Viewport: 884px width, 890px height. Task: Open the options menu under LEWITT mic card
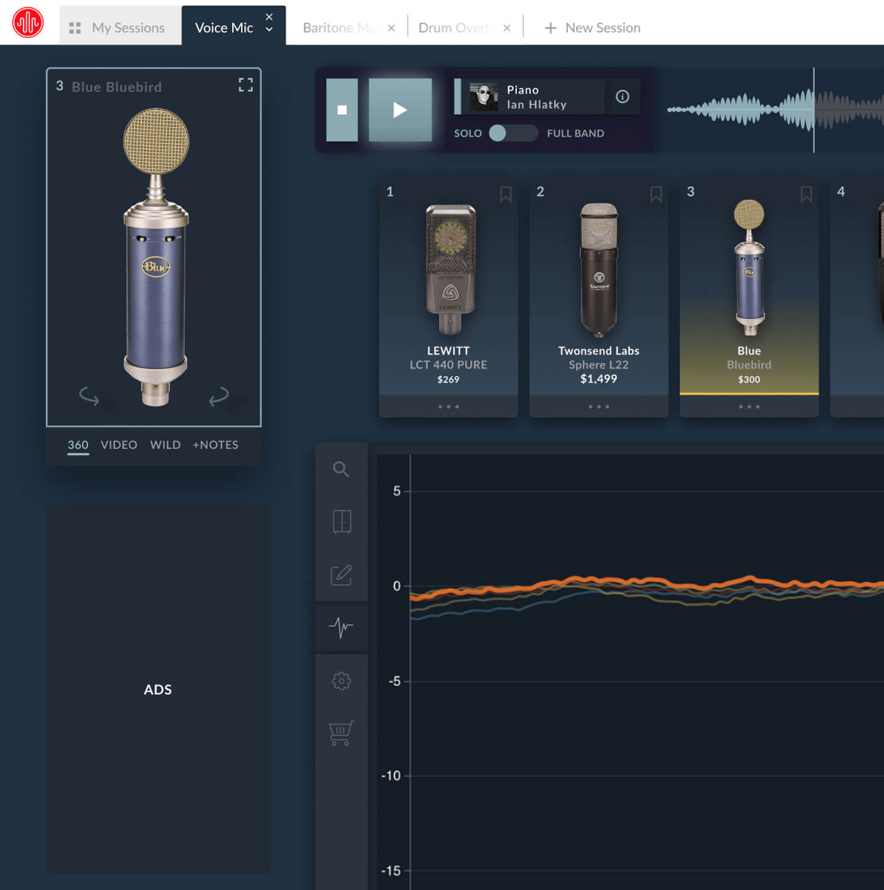pyautogui.click(x=448, y=406)
